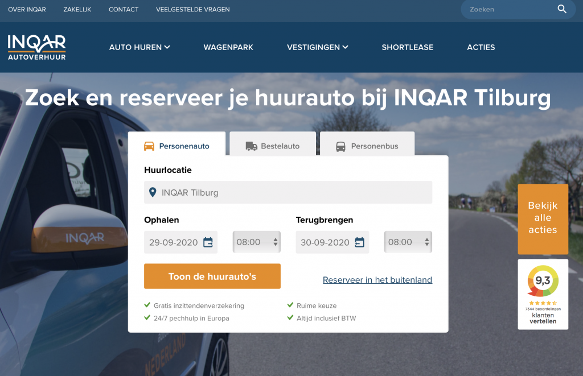Open the Zakelijk top menu item
583x376 pixels.
click(x=77, y=10)
